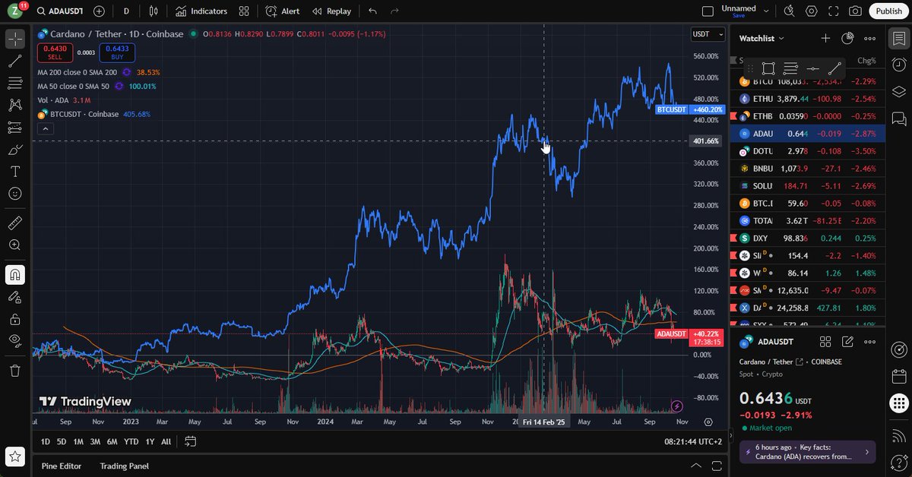Switch to the 1M time range
The image size is (912, 477).
coord(78,441)
